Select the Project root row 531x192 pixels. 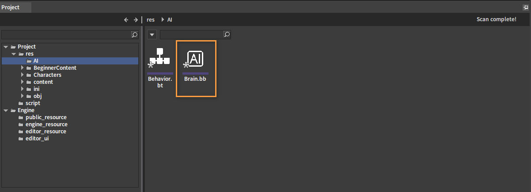point(70,47)
